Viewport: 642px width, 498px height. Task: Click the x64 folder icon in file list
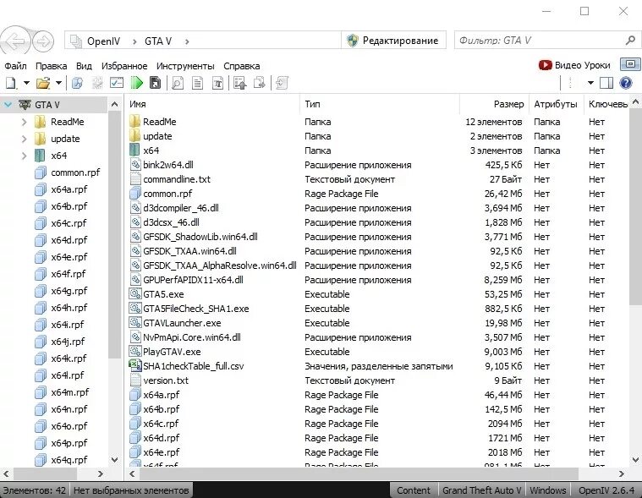[x=134, y=150]
